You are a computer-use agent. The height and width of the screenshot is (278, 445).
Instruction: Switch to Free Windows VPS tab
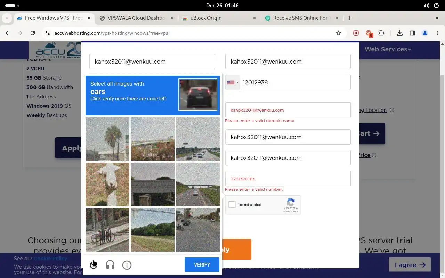tap(54, 18)
